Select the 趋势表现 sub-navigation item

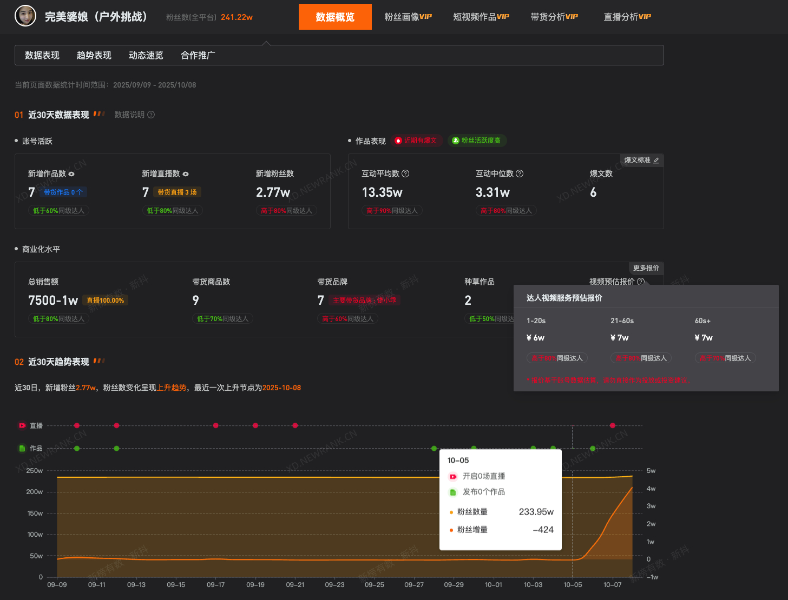(94, 55)
